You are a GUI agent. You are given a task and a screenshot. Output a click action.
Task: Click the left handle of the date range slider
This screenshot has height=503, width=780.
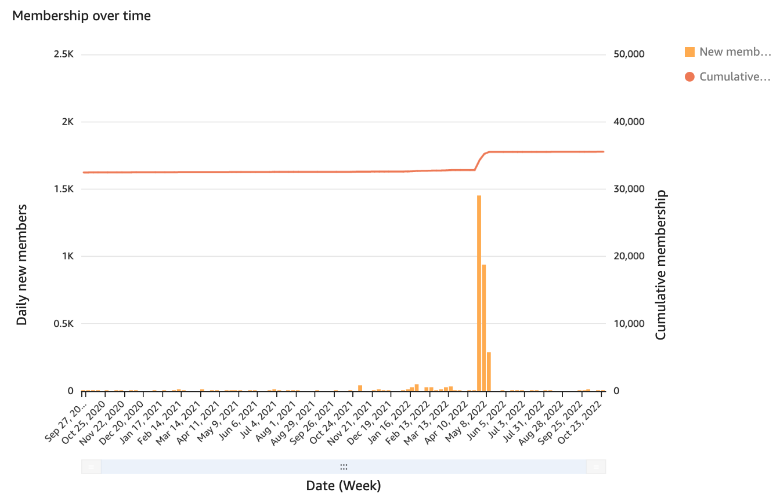pos(91,466)
